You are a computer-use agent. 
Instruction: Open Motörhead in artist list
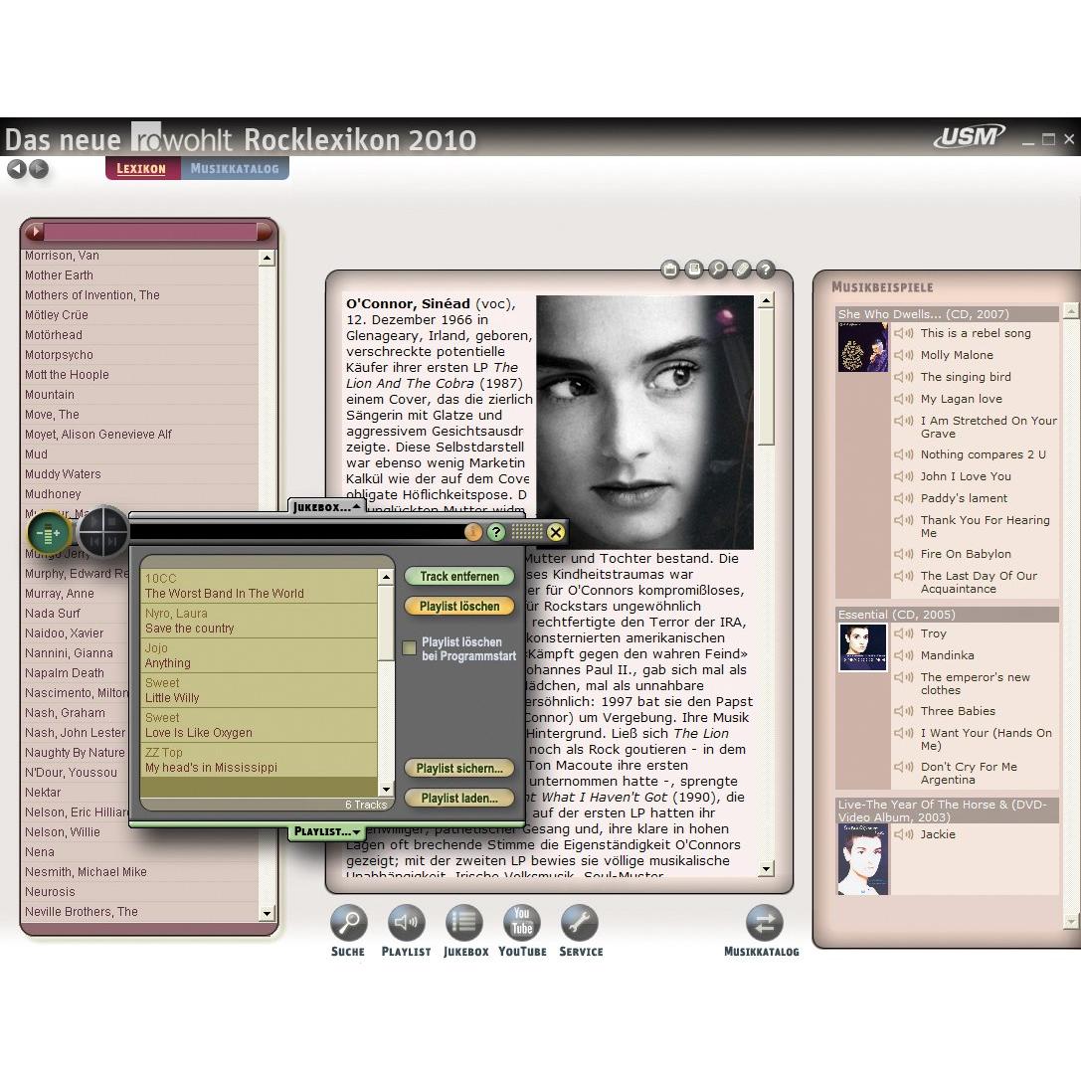coord(141,335)
